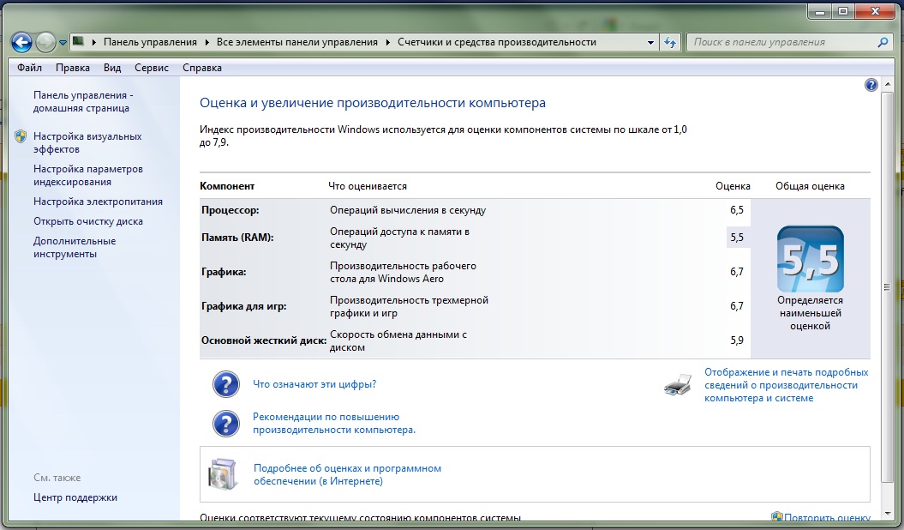Screen dimensions: 904x530
Task: Refresh the page with the refresh icon
Action: 670,42
